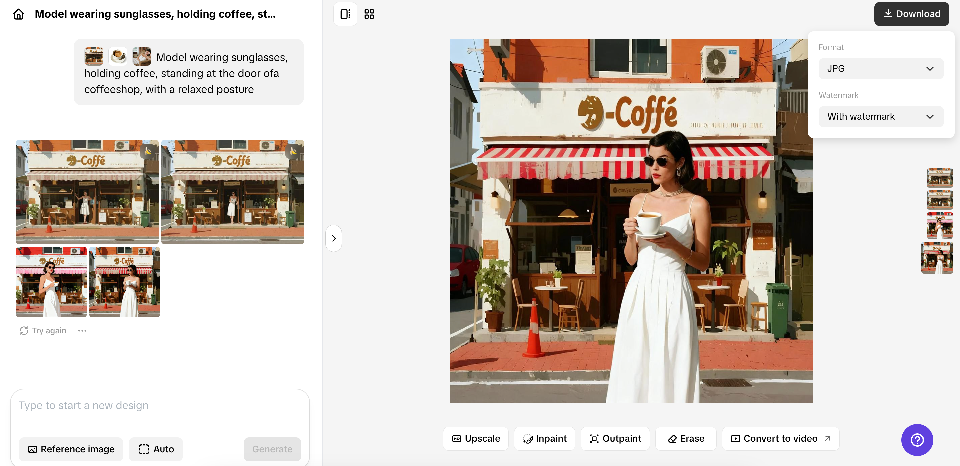Upscale the current image
The image size is (960, 466).
pos(476,438)
